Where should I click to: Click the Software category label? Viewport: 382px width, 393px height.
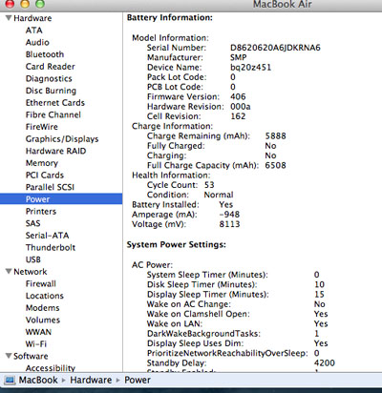pyautogui.click(x=31, y=356)
